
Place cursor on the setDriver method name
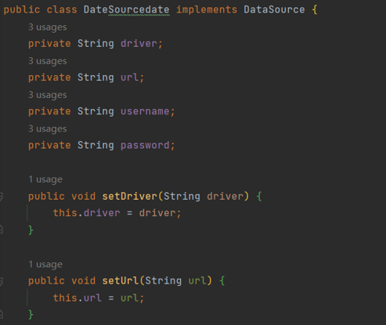pos(130,197)
